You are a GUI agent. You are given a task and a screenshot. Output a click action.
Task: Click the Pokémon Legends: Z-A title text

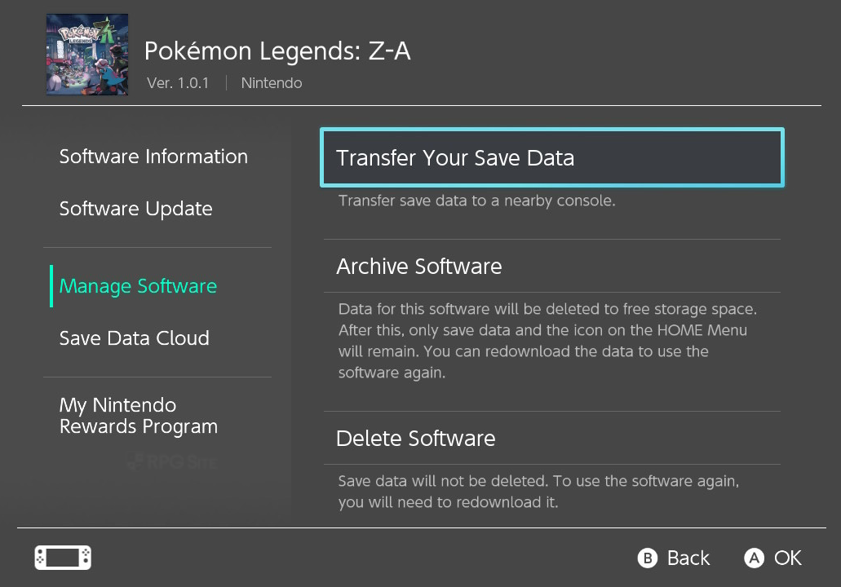click(277, 51)
